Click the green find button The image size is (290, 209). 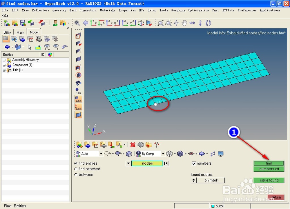tap(269, 163)
